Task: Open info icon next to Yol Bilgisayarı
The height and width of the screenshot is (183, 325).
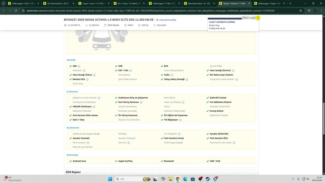Action: click(x=180, y=120)
